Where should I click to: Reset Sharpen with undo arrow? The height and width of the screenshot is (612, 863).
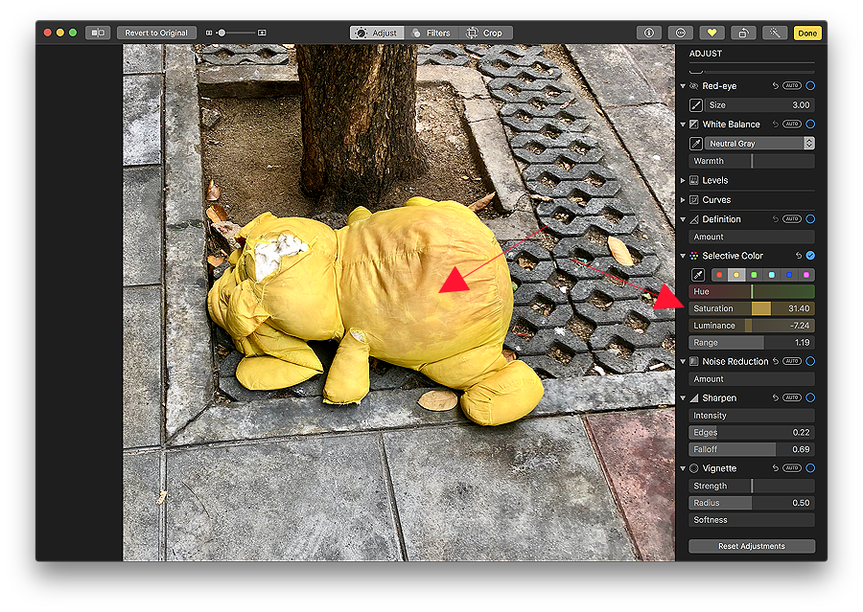[x=776, y=397]
